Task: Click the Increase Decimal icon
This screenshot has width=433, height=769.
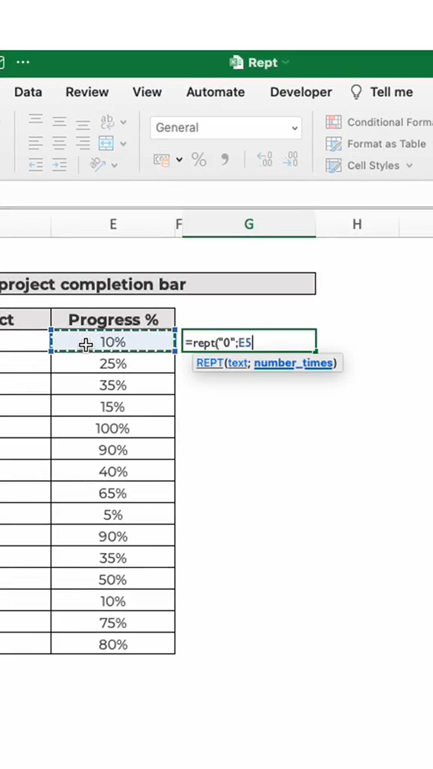Action: [x=265, y=160]
